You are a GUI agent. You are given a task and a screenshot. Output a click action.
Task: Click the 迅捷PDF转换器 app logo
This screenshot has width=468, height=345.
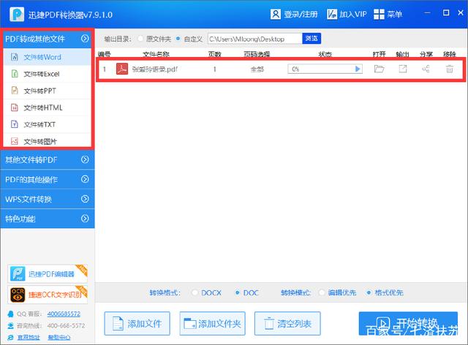click(x=17, y=14)
